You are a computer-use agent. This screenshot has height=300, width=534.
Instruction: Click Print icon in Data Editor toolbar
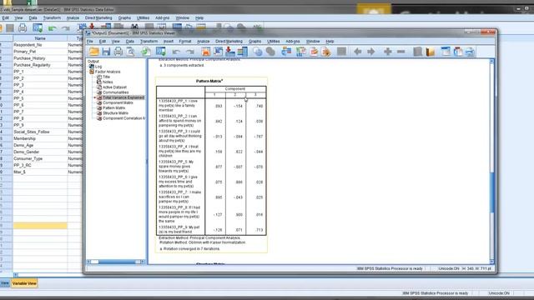23,27
